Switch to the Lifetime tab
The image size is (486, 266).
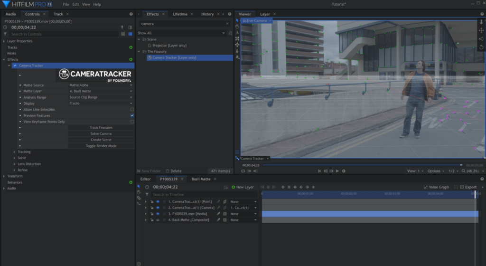pos(180,14)
